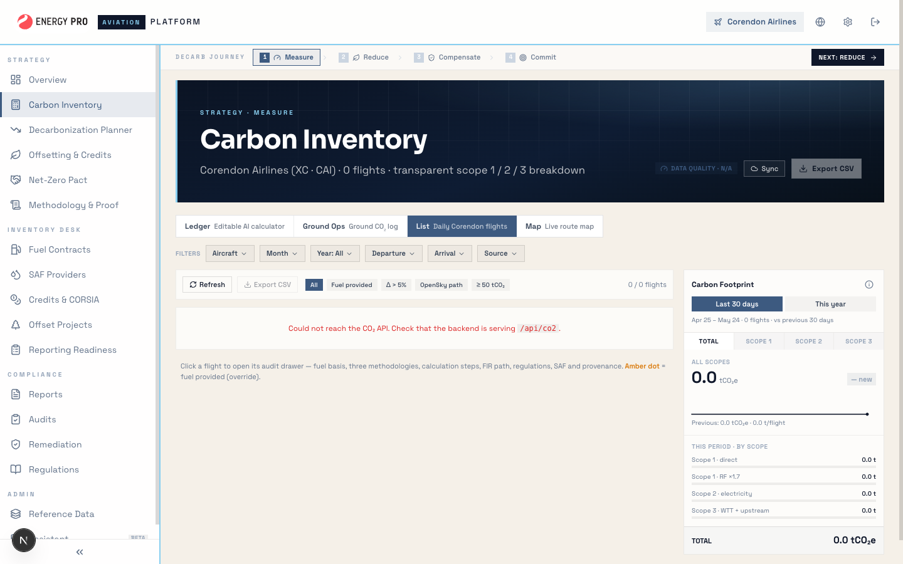Click Overview in the sidebar

point(78,80)
